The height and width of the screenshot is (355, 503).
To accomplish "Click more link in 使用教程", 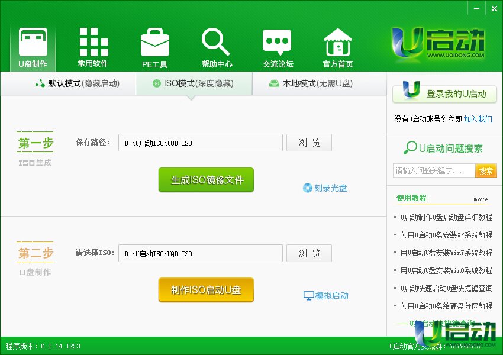I will point(481,199).
